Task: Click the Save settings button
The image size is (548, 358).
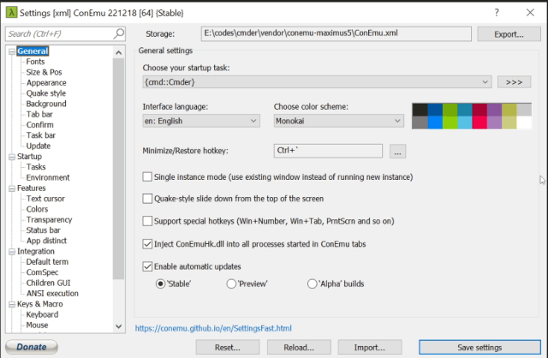Action: (x=479, y=348)
